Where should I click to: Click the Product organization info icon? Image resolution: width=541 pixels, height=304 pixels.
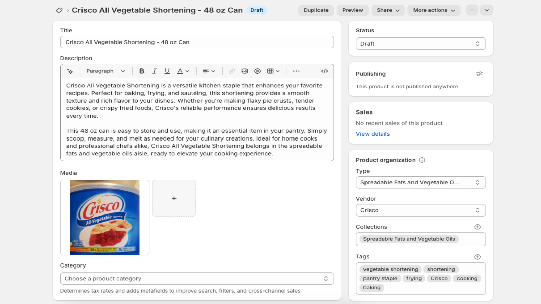click(x=422, y=160)
